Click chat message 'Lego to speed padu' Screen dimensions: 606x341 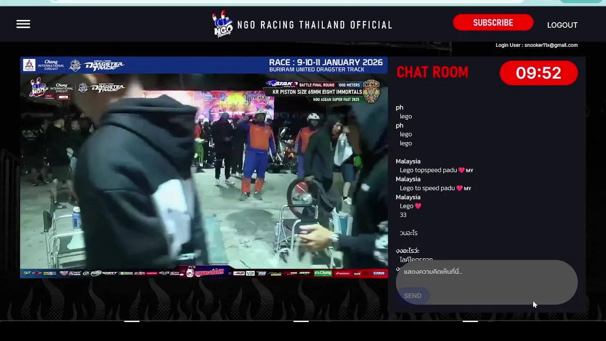pyautogui.click(x=435, y=188)
